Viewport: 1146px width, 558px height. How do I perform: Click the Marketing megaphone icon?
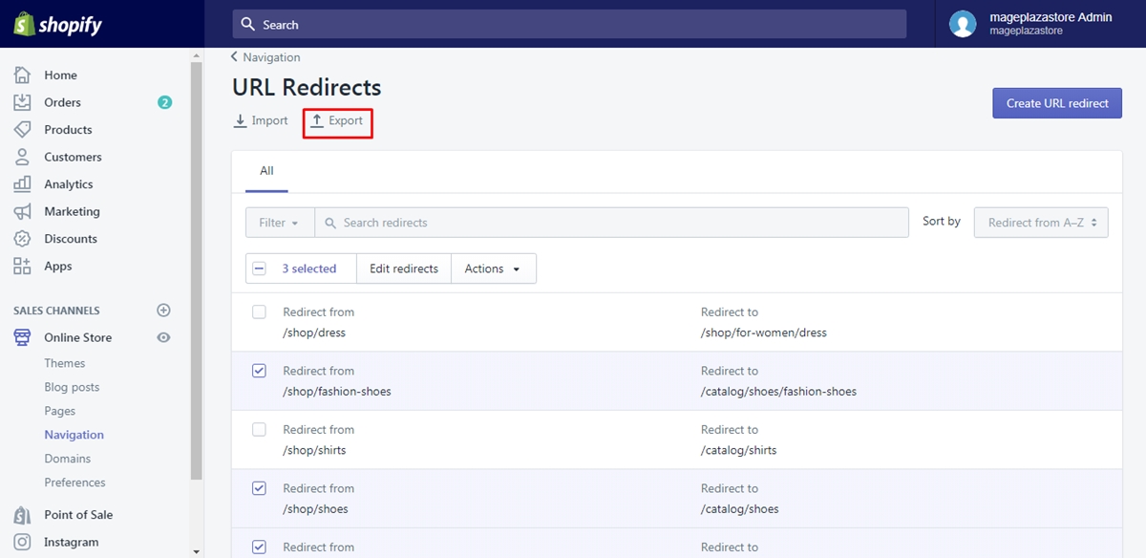22,211
